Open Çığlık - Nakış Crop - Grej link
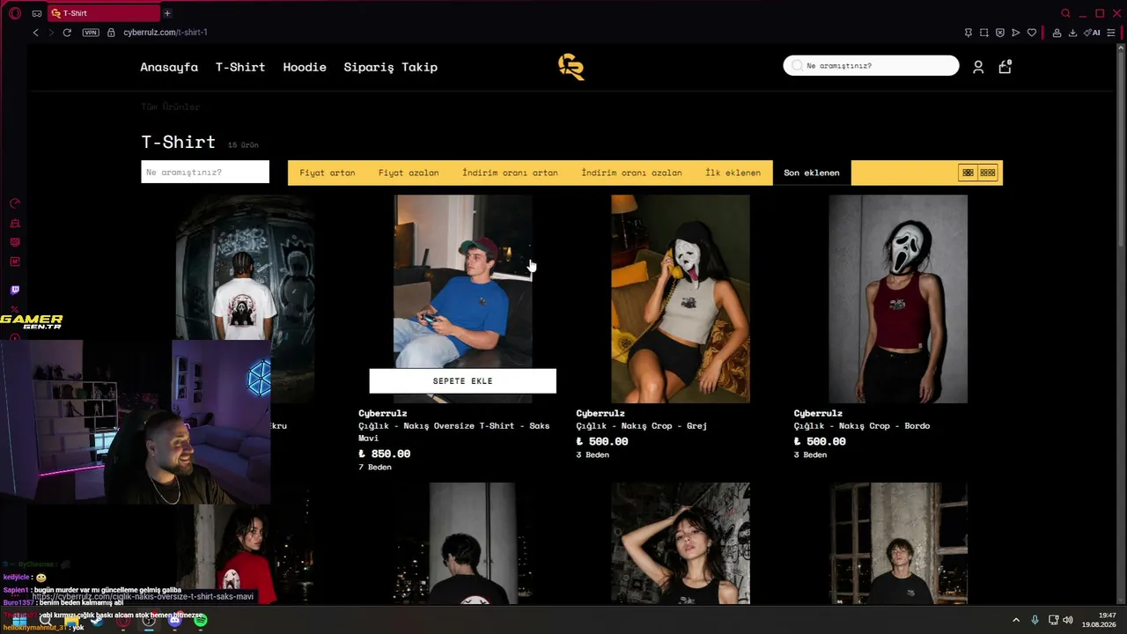 point(642,426)
